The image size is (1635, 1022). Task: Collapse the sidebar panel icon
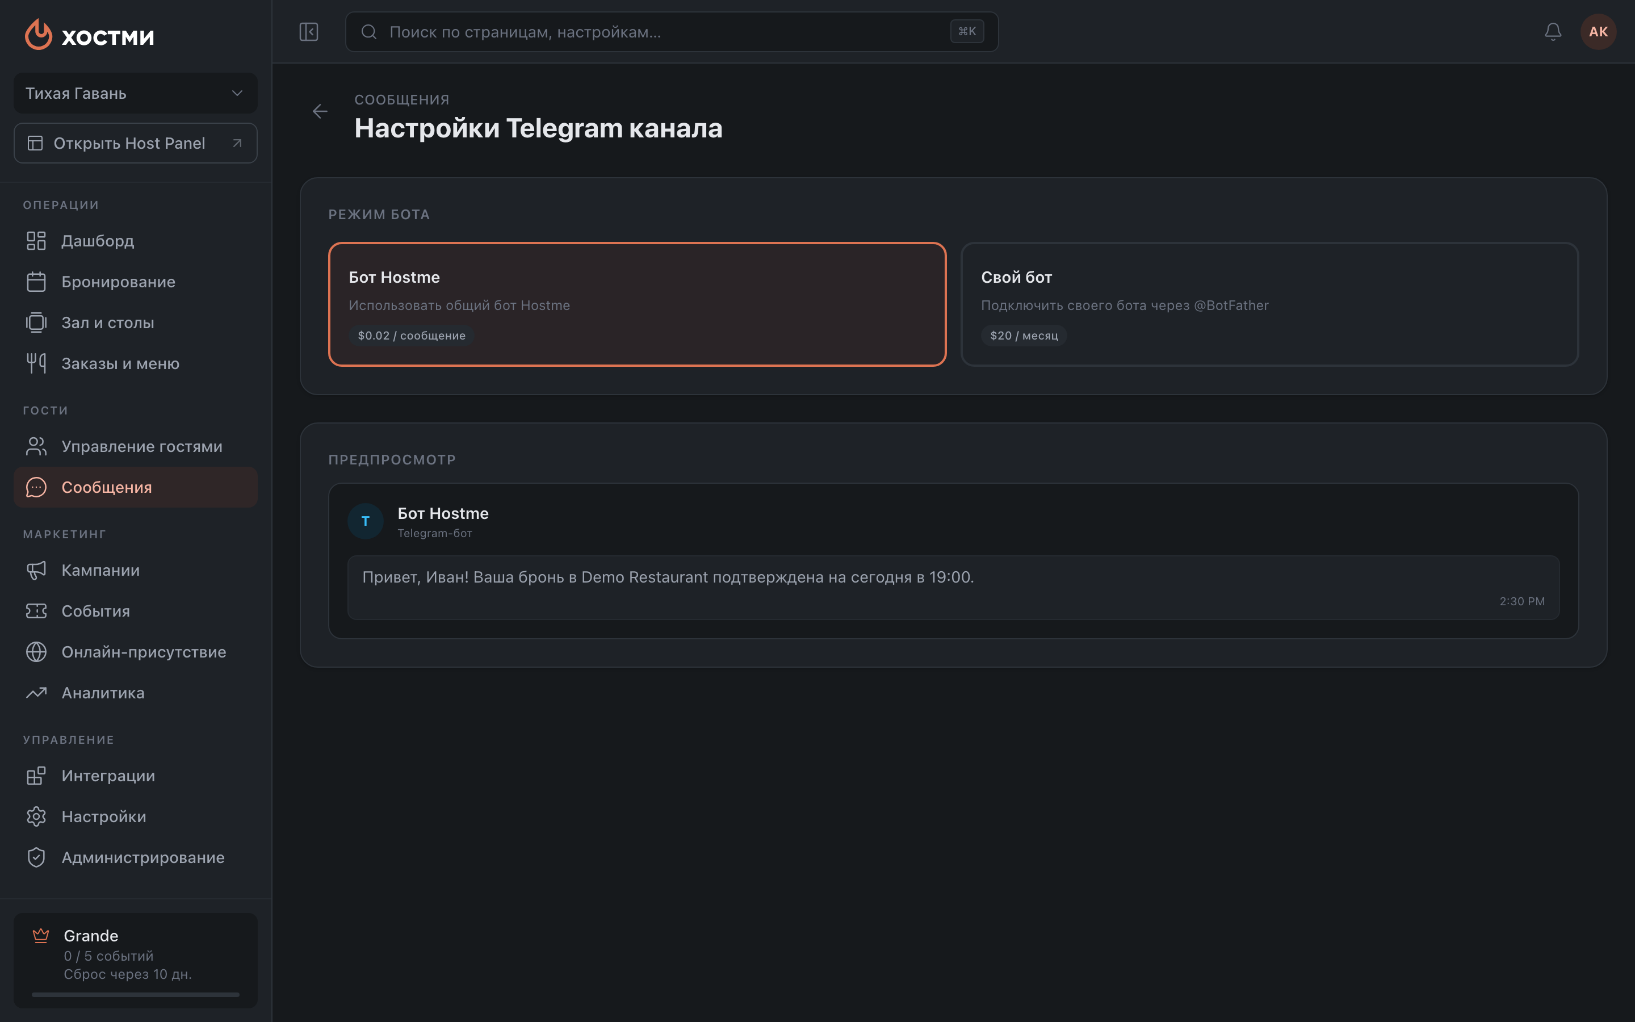click(x=309, y=32)
